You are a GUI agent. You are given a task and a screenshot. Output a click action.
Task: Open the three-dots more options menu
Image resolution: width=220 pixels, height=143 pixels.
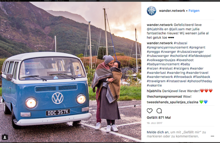(x=212, y=136)
